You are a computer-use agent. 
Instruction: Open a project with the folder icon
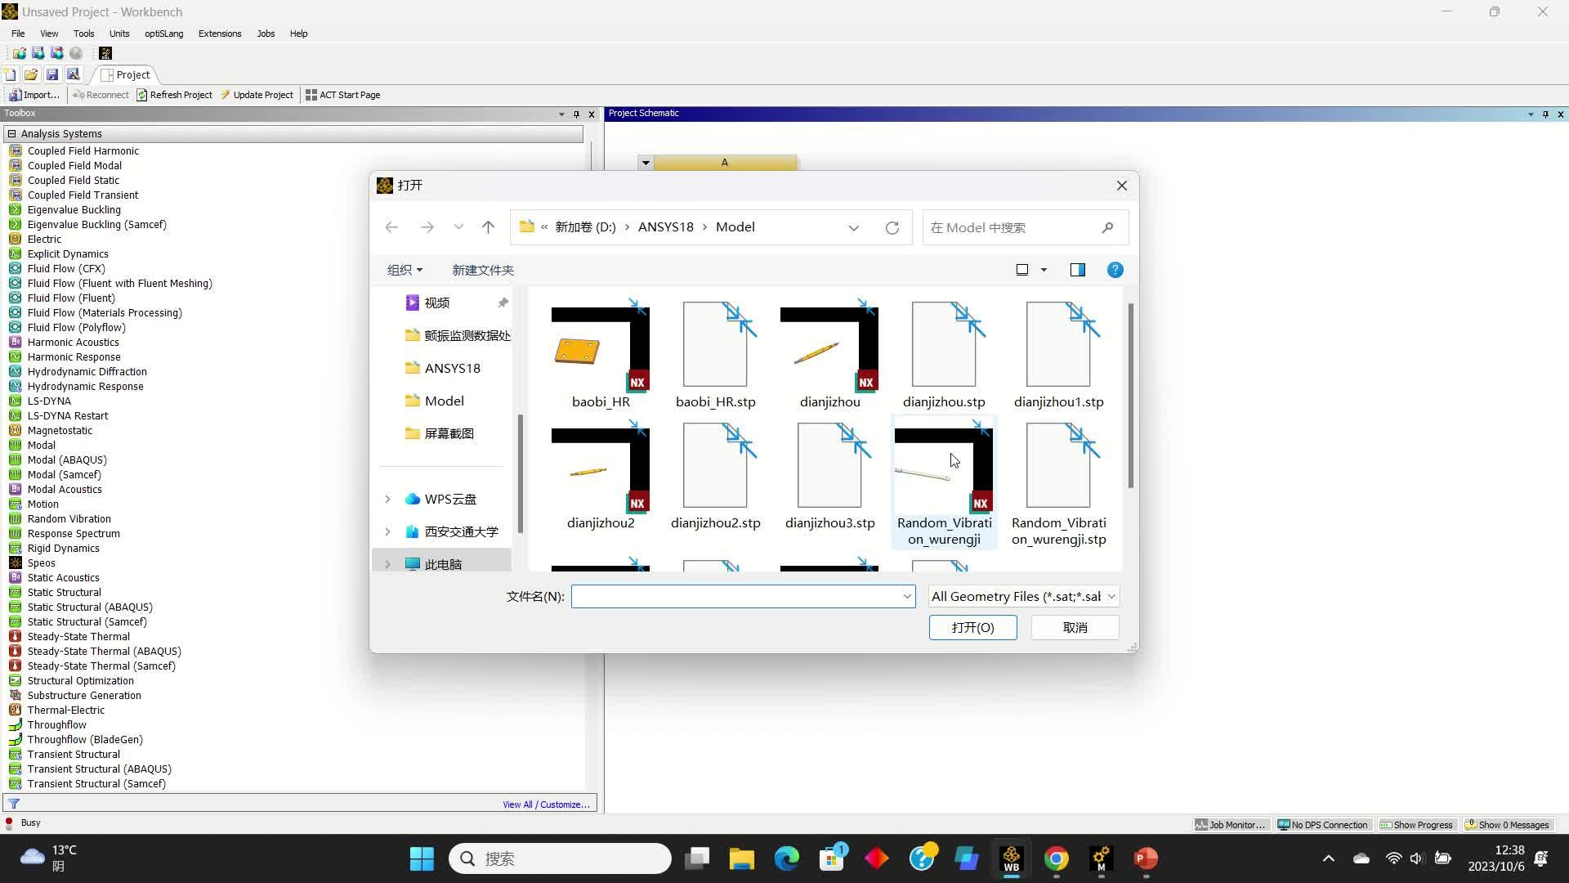(30, 74)
